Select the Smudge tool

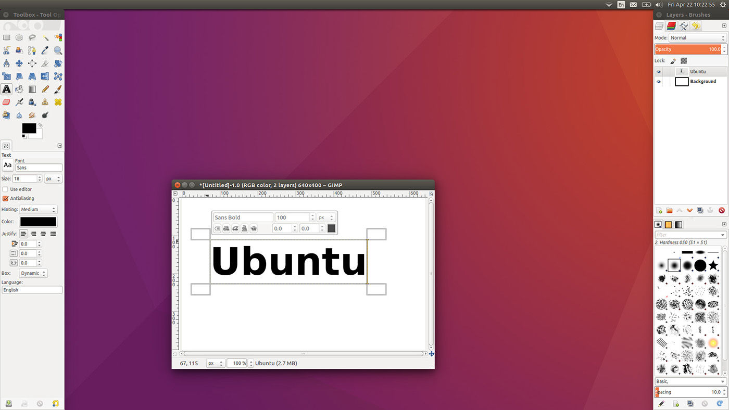(x=32, y=115)
